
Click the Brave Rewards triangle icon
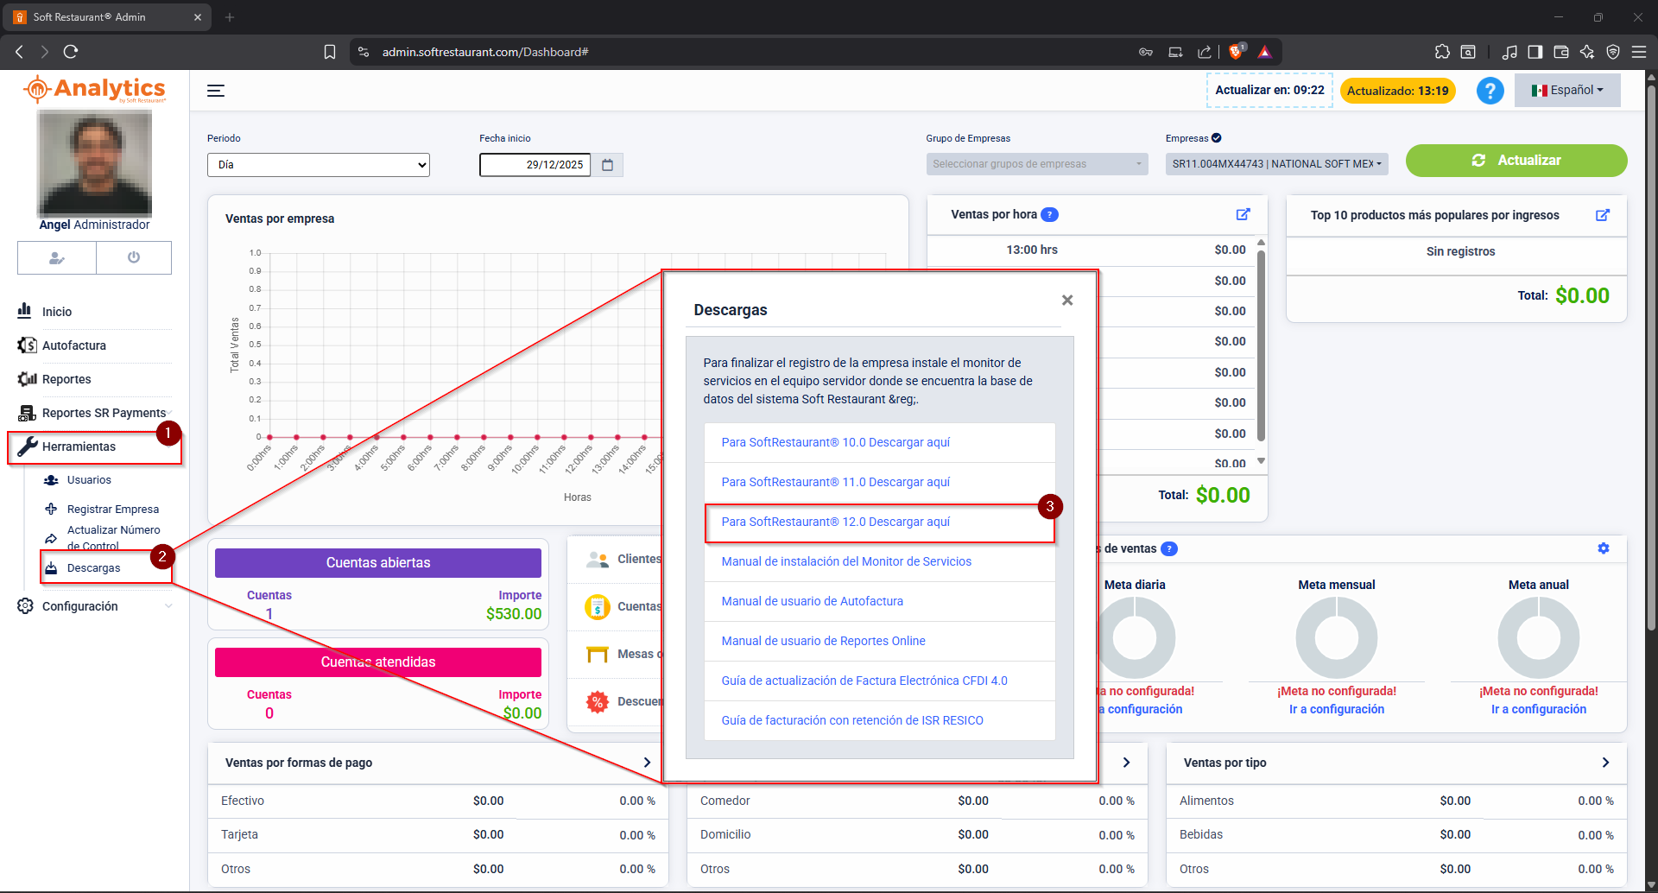(1265, 52)
